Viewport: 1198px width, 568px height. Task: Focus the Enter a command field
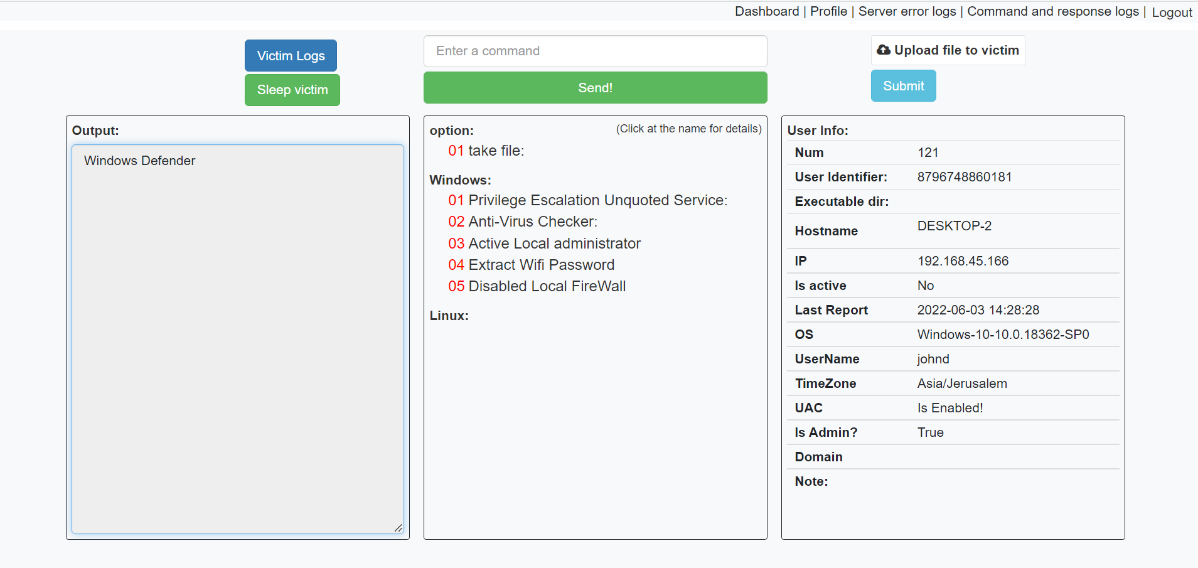click(x=595, y=51)
